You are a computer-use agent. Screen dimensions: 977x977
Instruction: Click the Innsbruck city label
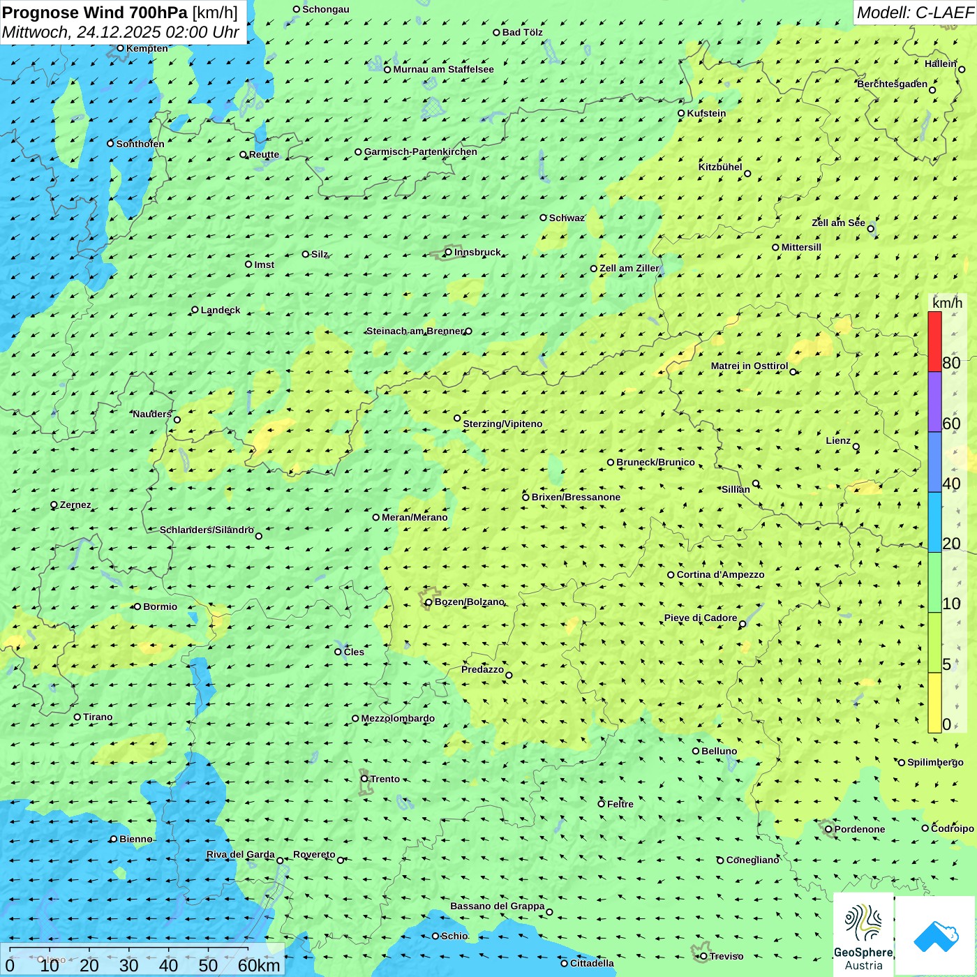pos(477,252)
